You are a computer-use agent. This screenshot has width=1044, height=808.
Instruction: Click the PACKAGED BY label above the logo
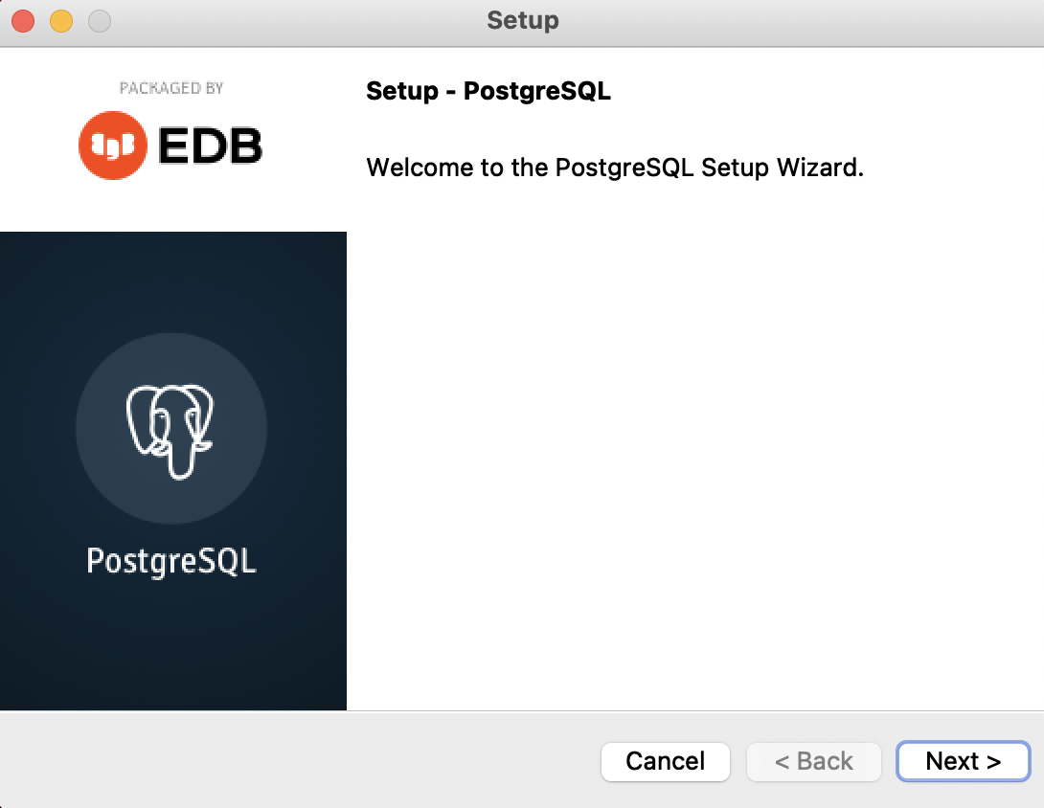pos(170,87)
